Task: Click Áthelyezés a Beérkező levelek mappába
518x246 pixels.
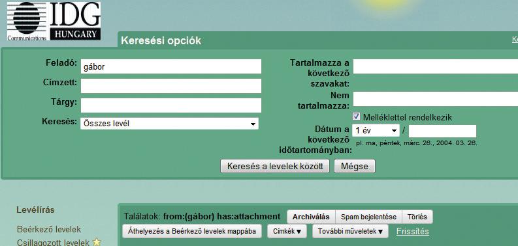Action: coord(192,231)
